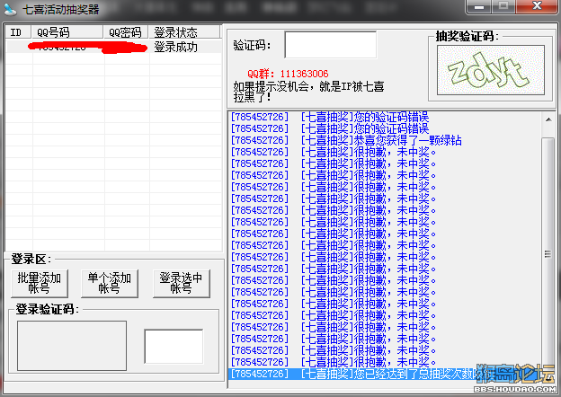Screen dimensions: 561x397
Task: Click the log scrollbar up arrow
Action: (x=548, y=119)
